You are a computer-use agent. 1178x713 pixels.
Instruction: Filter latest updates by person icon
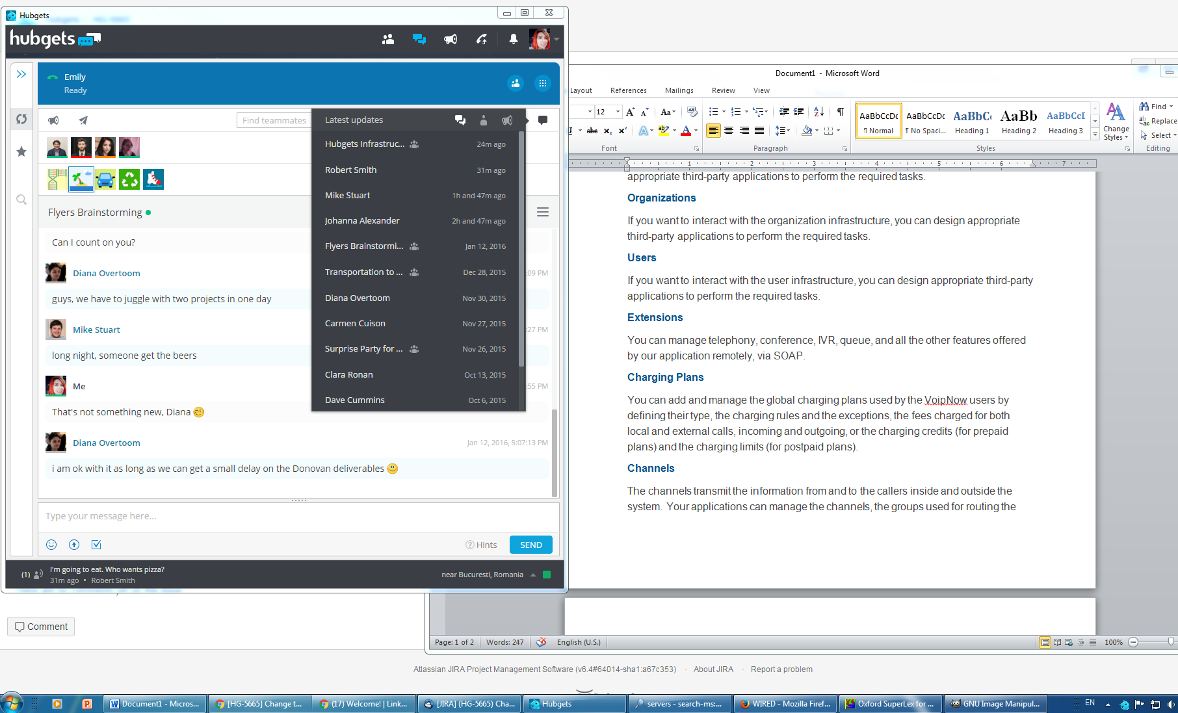484,120
